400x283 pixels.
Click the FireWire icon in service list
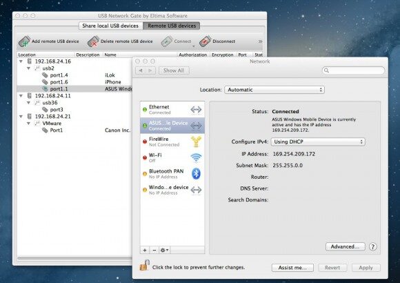[196, 141]
